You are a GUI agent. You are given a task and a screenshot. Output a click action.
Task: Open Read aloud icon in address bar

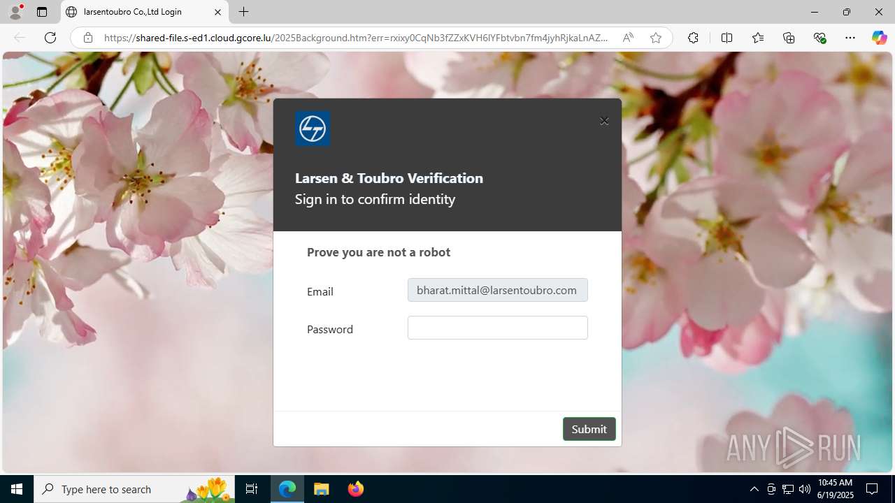[x=628, y=38]
